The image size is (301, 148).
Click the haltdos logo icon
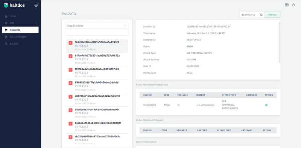click(x=6, y=5)
